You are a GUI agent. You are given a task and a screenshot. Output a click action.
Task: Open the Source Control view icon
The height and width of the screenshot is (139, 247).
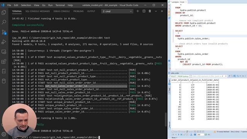pyautogui.click(x=4, y=32)
